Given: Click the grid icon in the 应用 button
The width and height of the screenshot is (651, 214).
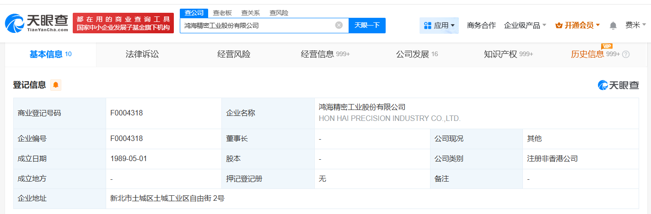Looking at the screenshot, I should (x=428, y=26).
